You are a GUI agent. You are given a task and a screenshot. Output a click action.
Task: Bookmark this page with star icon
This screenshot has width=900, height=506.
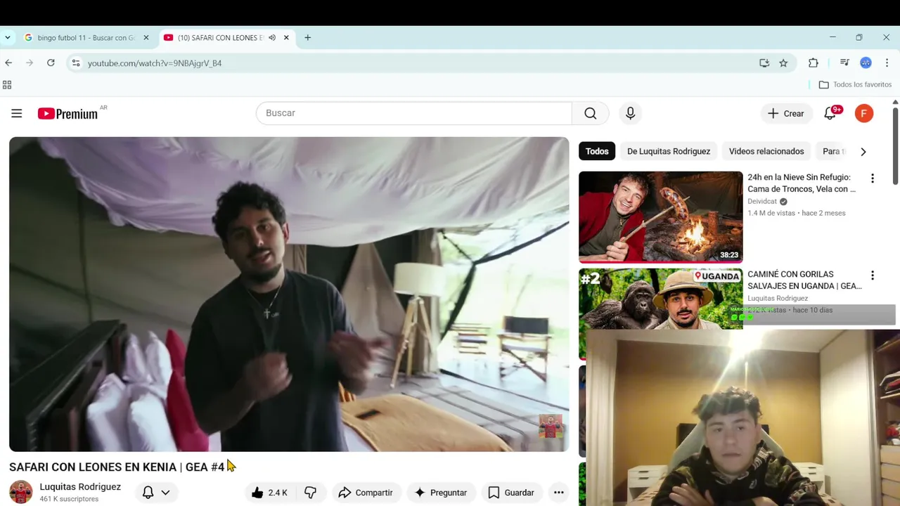pyautogui.click(x=783, y=63)
